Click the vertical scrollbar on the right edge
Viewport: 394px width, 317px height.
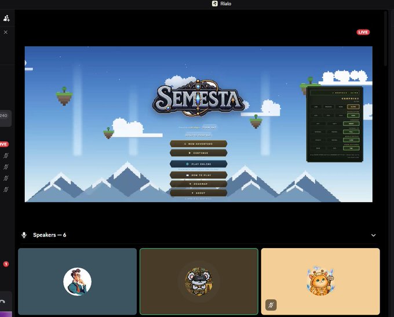[x=386, y=38]
